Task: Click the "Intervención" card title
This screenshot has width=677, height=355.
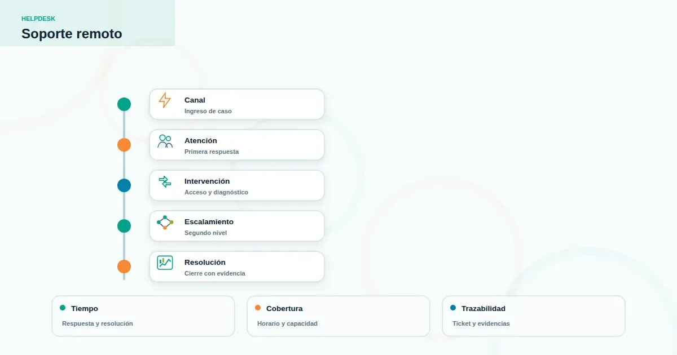Action: pos(207,181)
